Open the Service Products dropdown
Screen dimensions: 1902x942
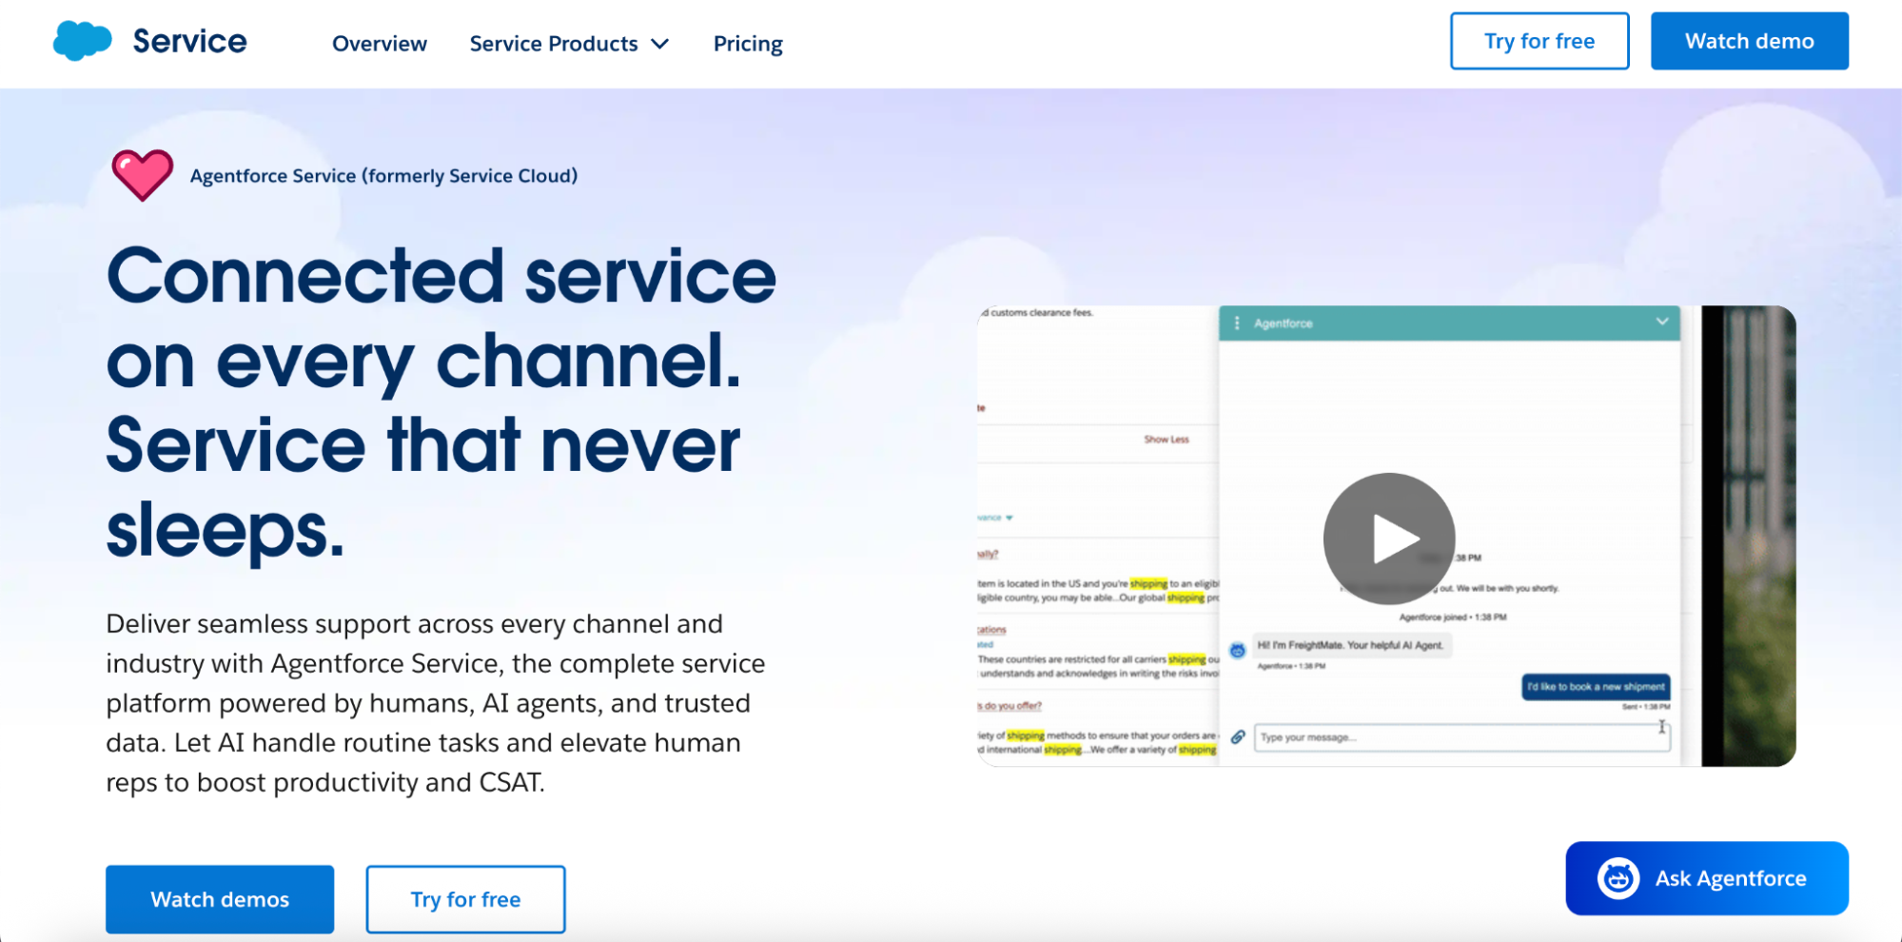click(569, 43)
